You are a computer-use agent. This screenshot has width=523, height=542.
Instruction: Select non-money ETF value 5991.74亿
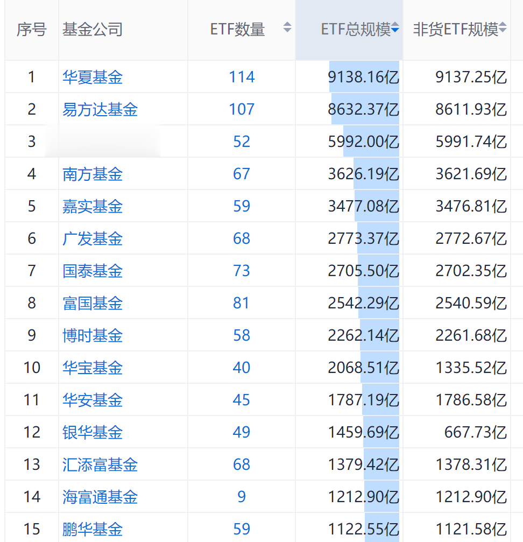point(471,142)
